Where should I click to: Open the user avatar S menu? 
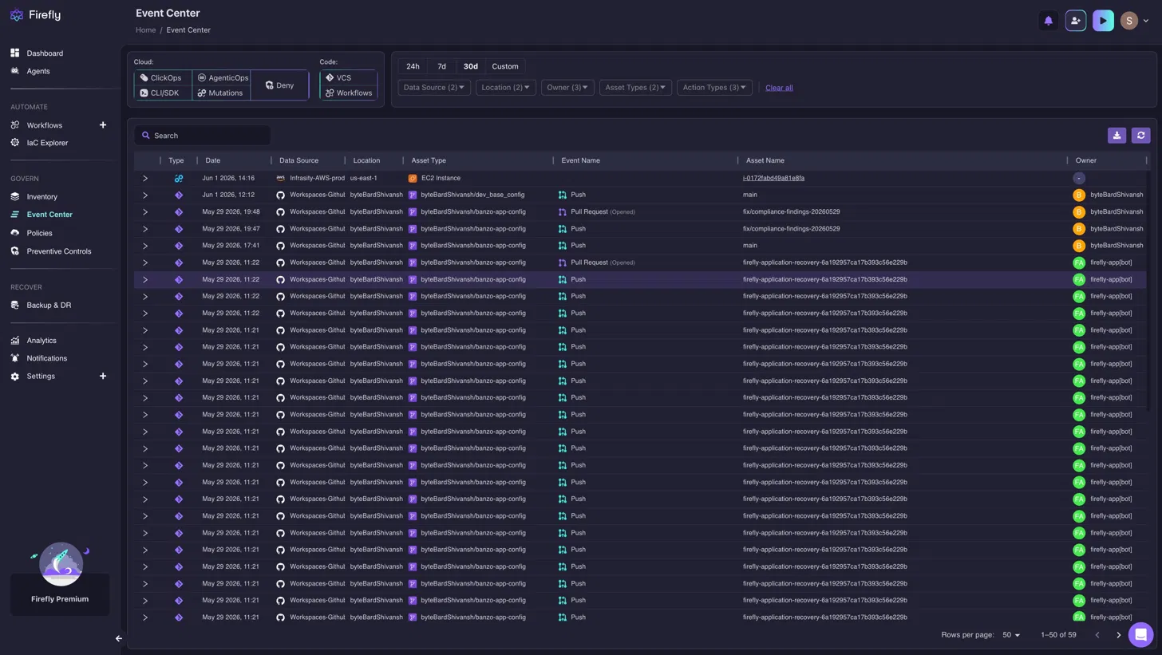pos(1134,21)
